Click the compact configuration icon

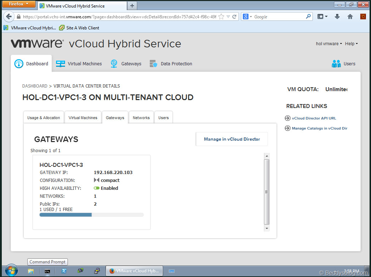[97, 180]
